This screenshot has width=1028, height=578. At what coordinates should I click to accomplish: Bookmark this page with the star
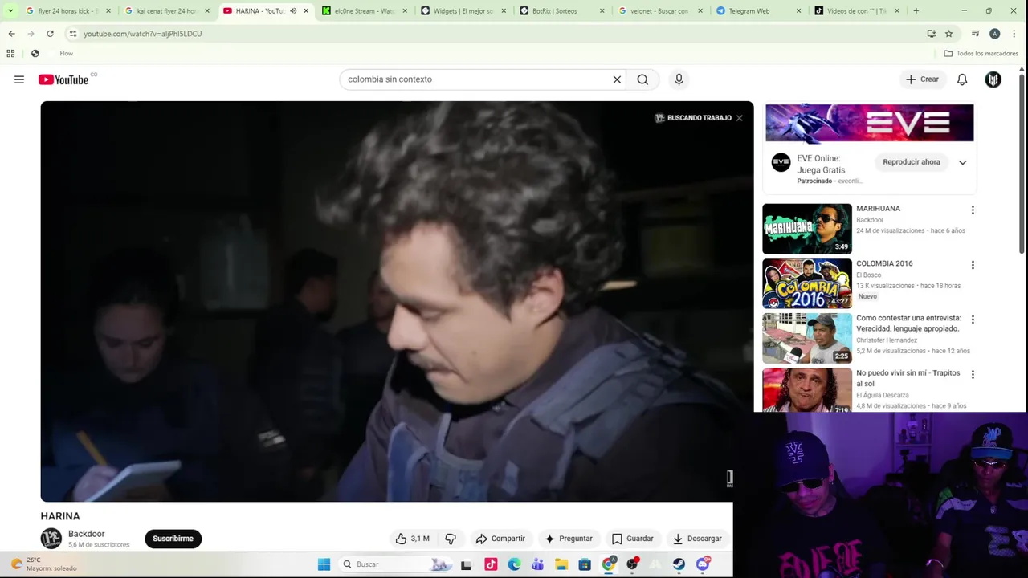click(948, 34)
